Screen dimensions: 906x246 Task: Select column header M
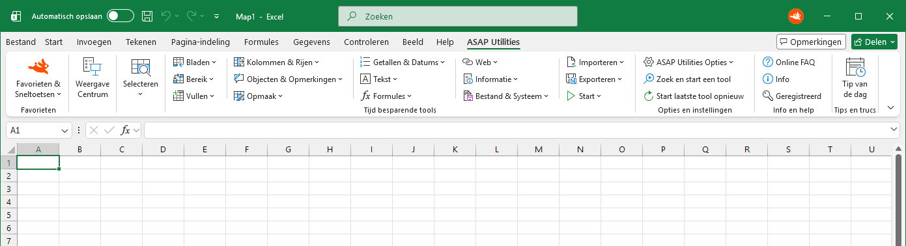tap(538, 150)
